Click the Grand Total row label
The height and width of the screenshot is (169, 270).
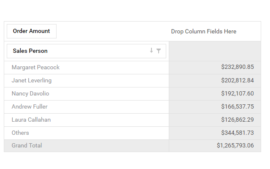pos(27,146)
